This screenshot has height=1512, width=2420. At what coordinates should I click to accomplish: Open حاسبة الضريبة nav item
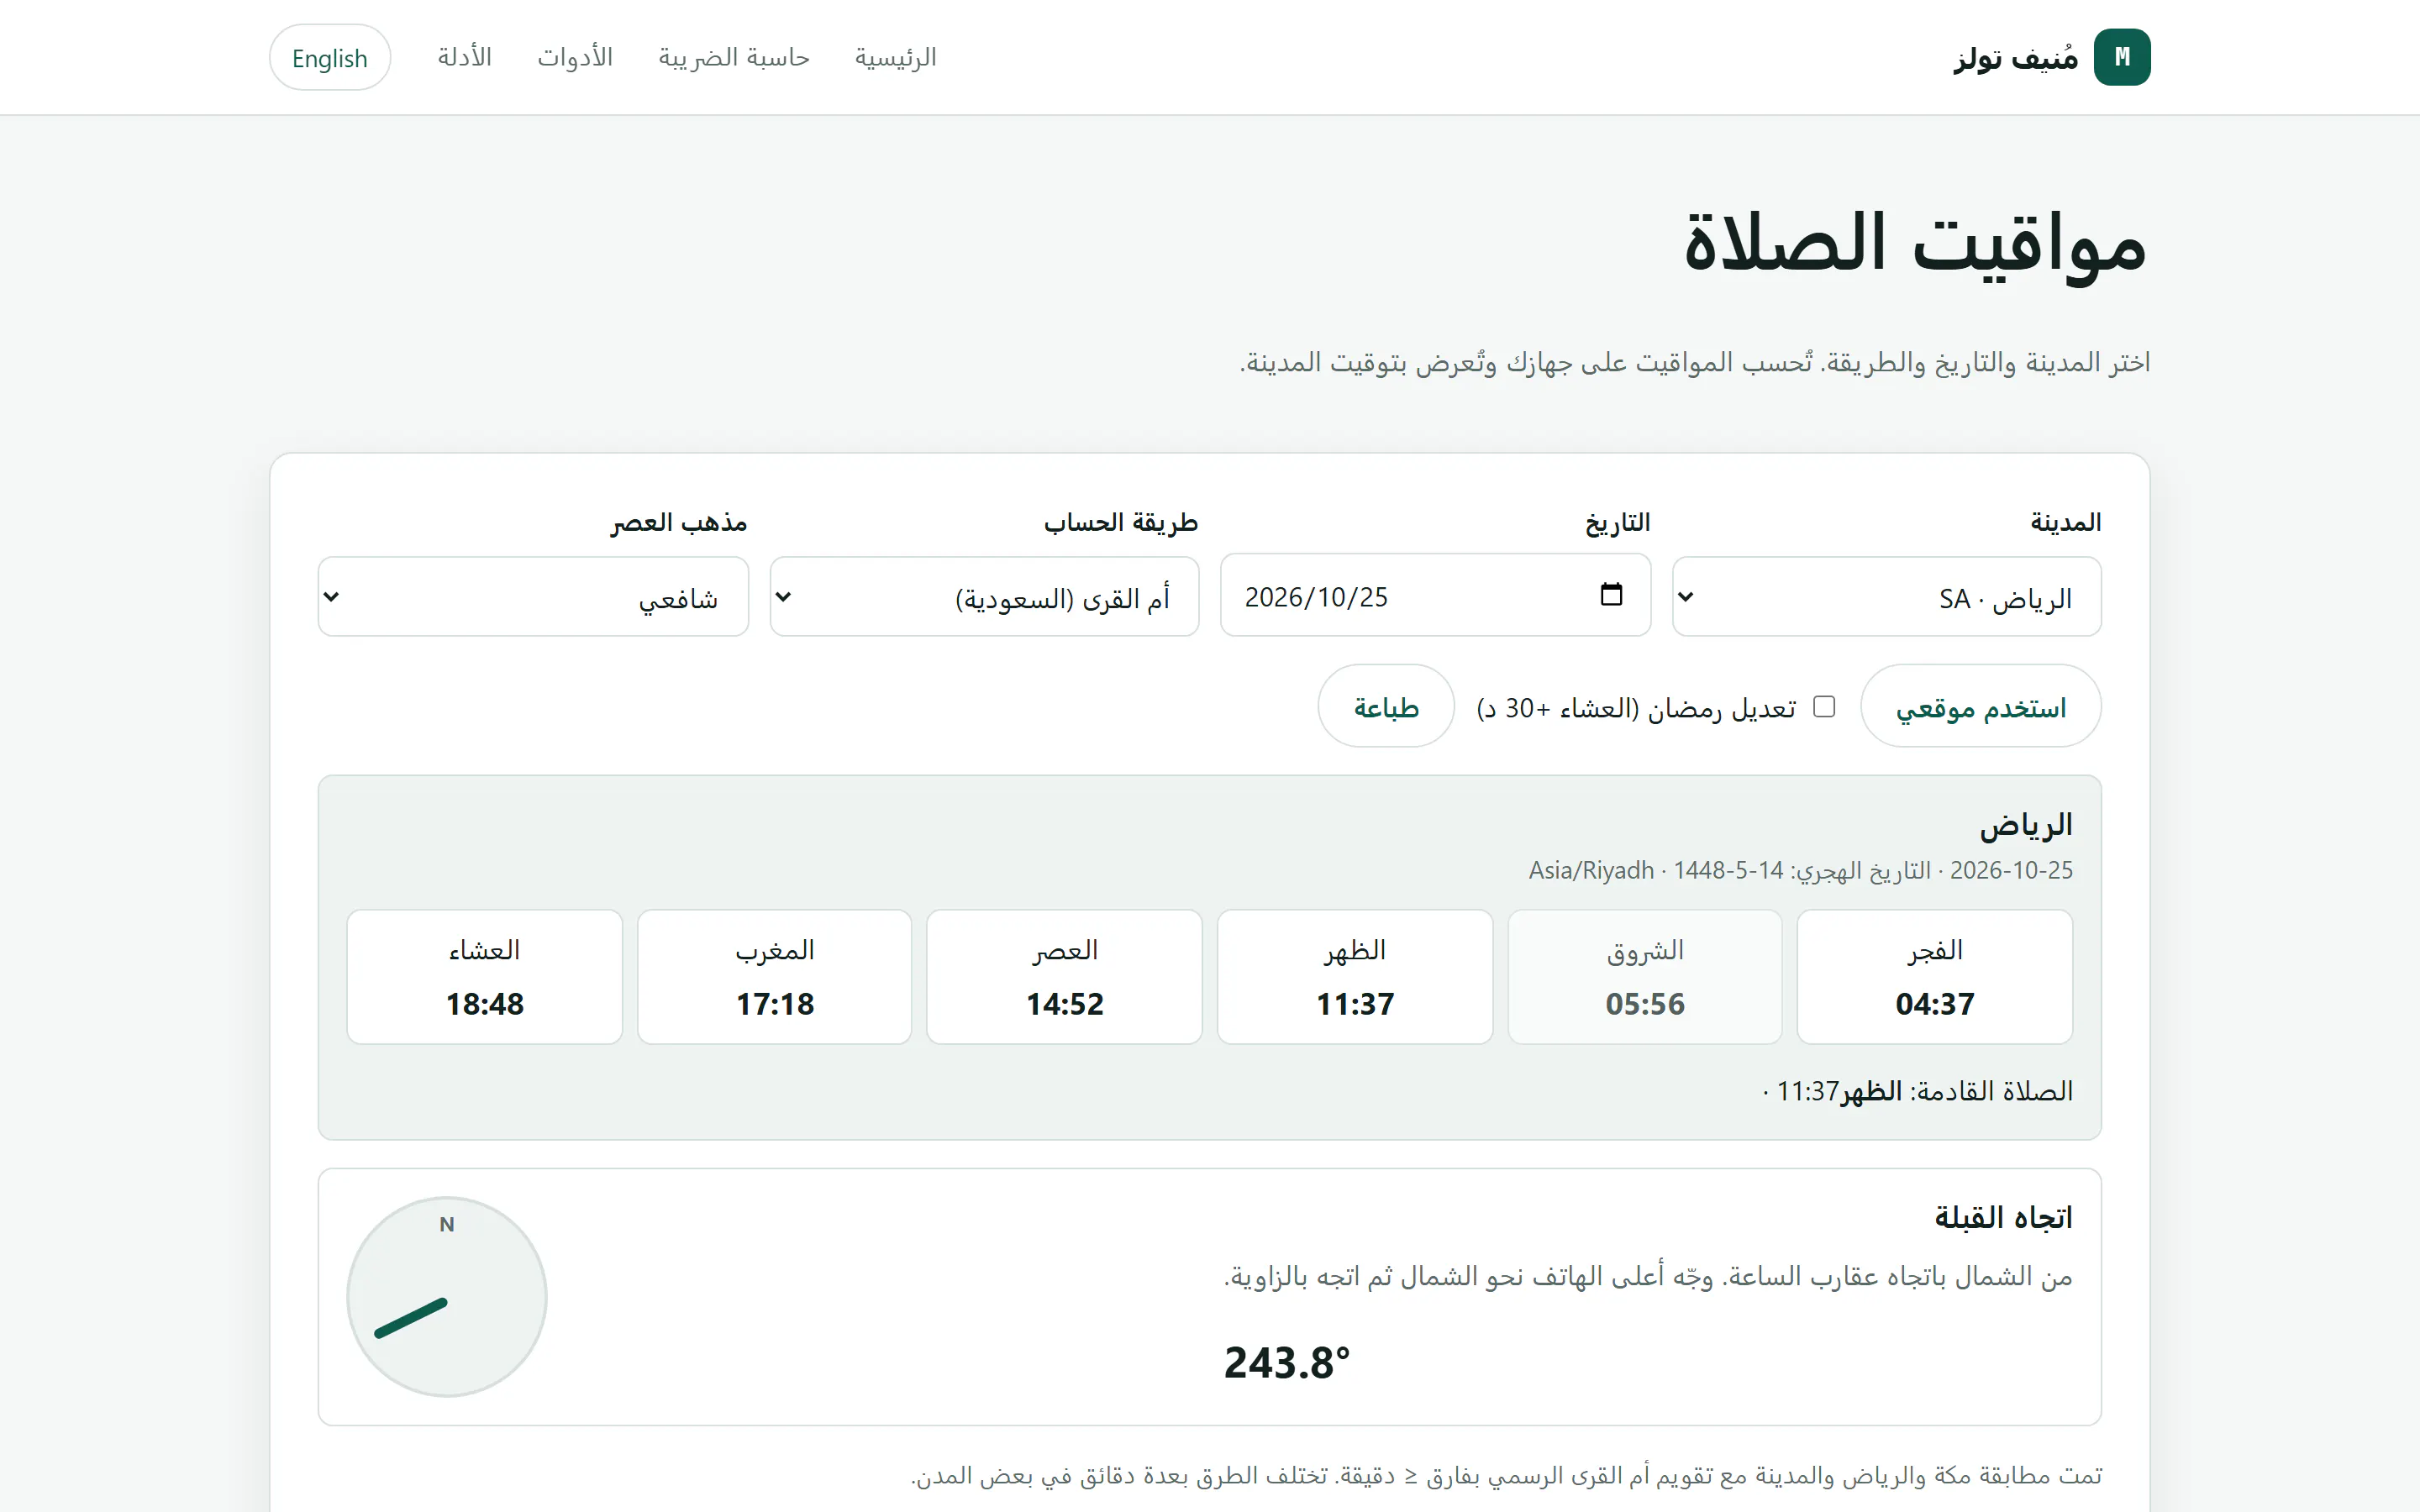(734, 58)
